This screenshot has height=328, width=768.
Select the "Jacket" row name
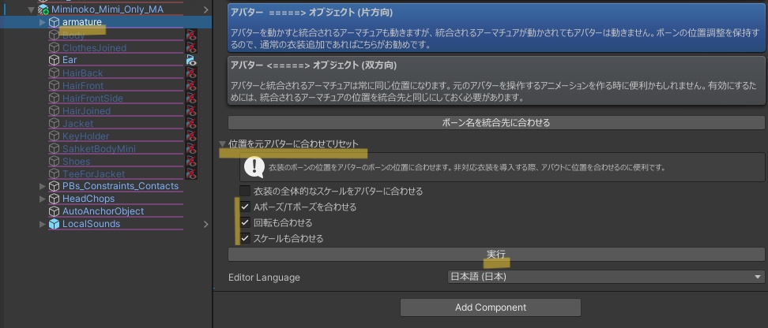pyautogui.click(x=77, y=123)
